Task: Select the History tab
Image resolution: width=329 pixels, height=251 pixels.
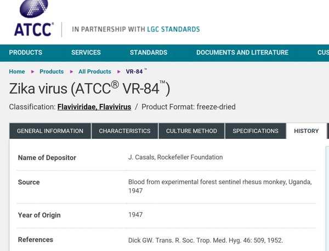Action: 307,131
